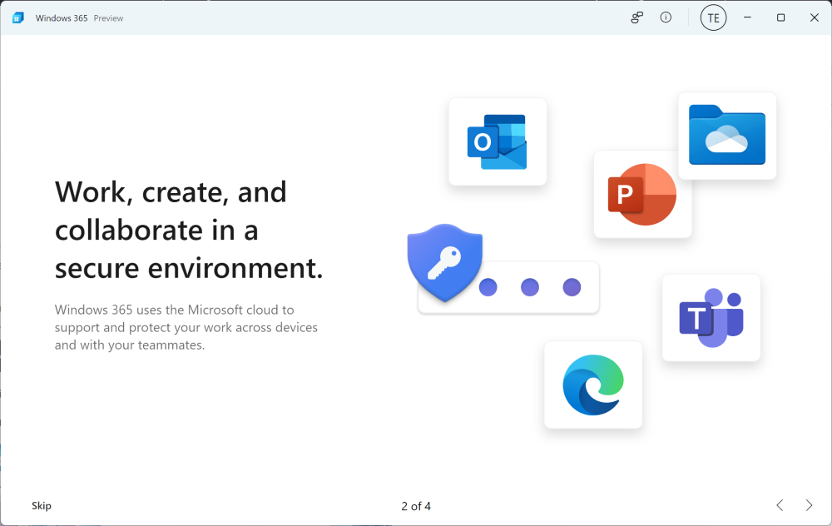Screen dimensions: 832x526
Task: Open the information icon in title bar
Action: [x=666, y=17]
